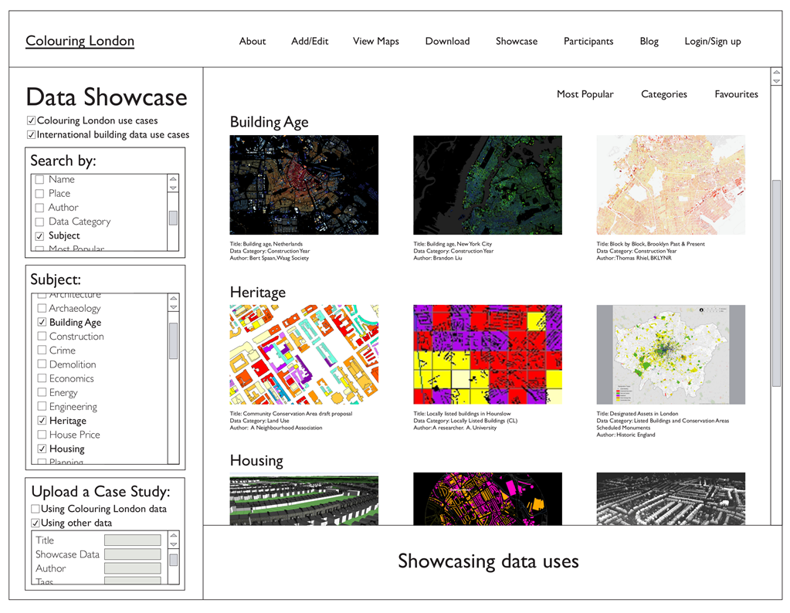
Task: Switch to the Favourites tab
Action: 735,93
